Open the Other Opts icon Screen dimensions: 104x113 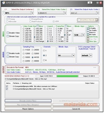[88, 41]
